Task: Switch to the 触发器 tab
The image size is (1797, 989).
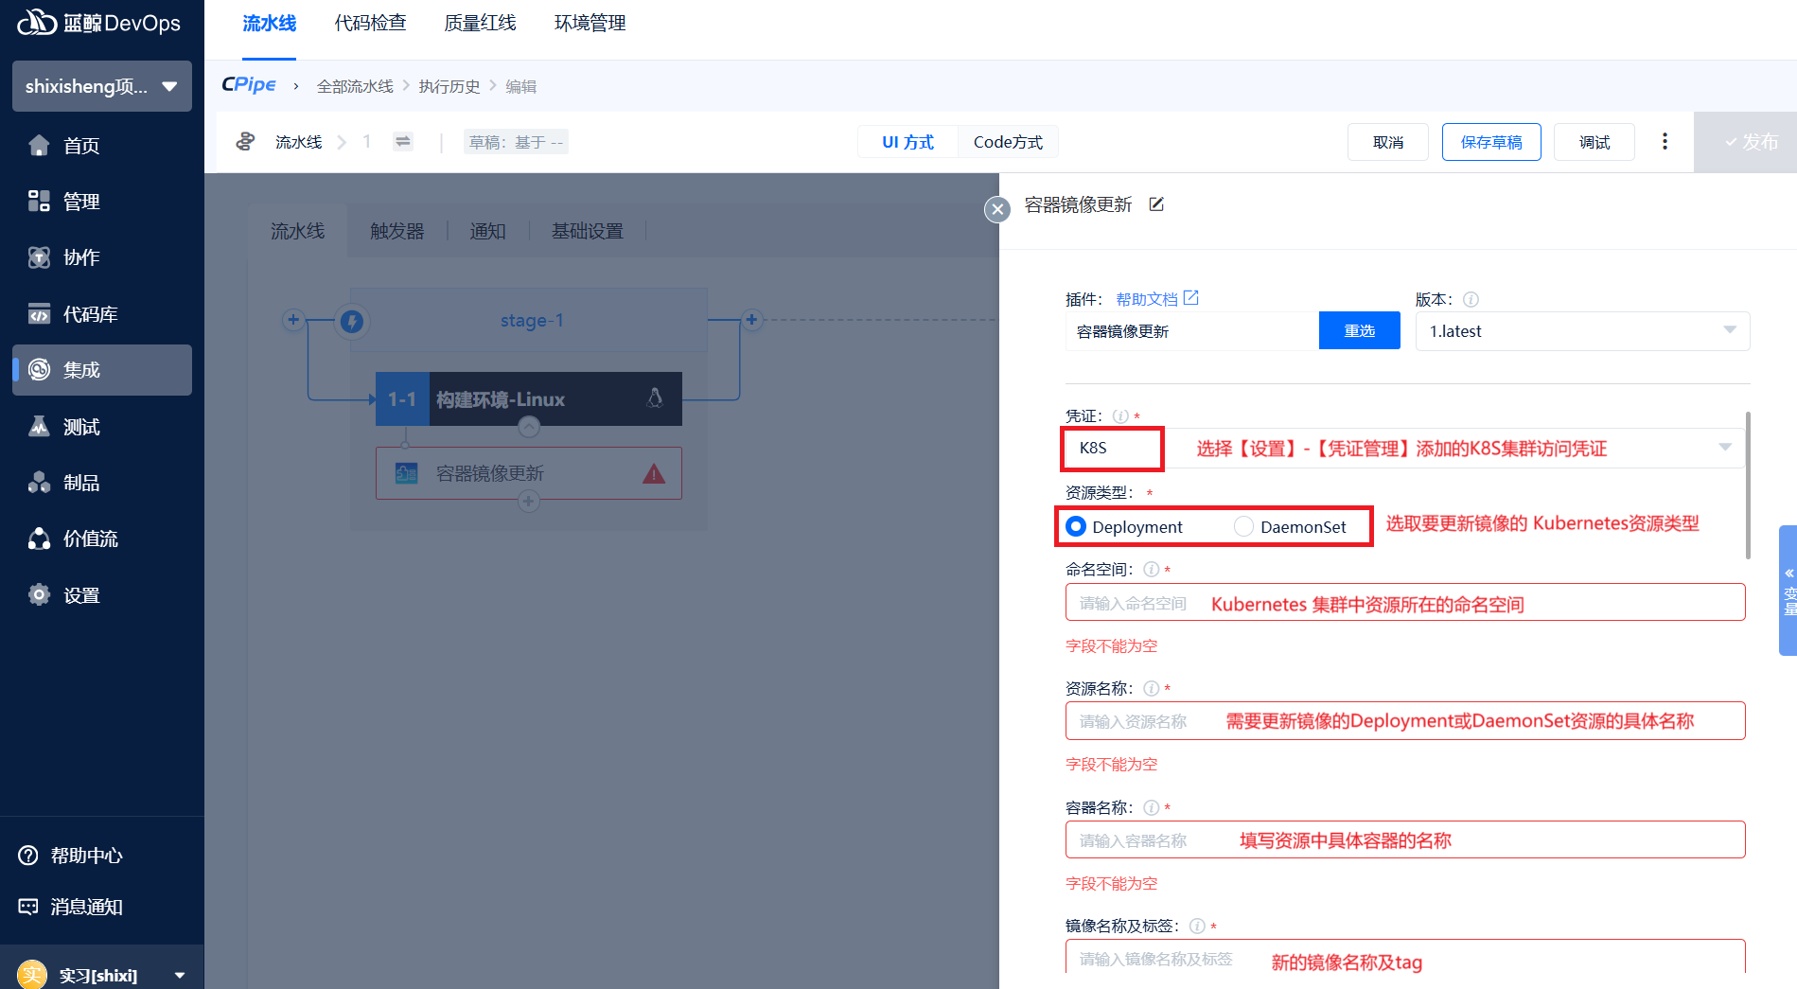Action: tap(396, 231)
